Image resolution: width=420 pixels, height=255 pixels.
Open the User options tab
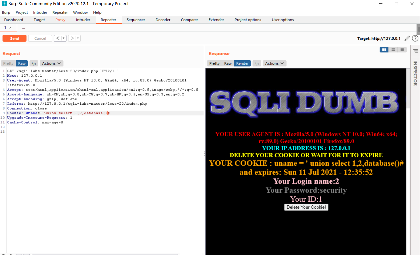tap(283, 20)
